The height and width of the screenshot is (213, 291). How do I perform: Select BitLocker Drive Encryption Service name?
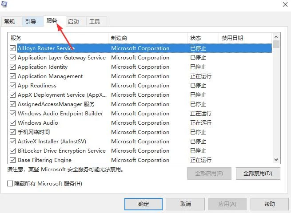click(x=62, y=151)
